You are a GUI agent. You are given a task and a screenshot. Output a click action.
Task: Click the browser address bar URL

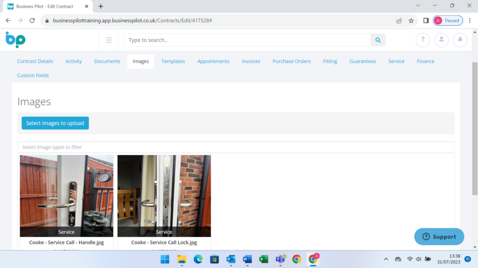(x=132, y=20)
